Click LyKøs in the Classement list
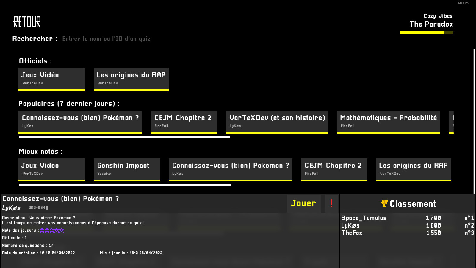The width and height of the screenshot is (476, 268). point(351,225)
